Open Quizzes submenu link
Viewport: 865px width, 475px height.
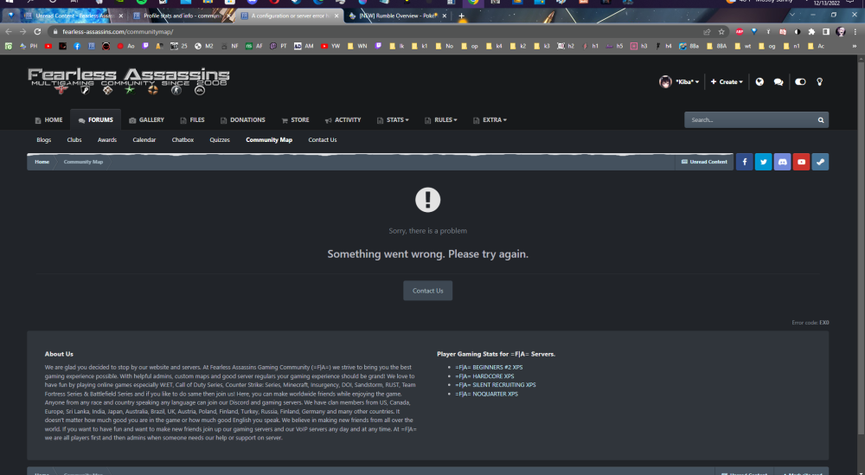tap(220, 140)
